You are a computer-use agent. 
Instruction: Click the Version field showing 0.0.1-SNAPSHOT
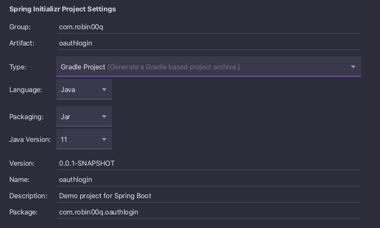pyautogui.click(x=208, y=163)
